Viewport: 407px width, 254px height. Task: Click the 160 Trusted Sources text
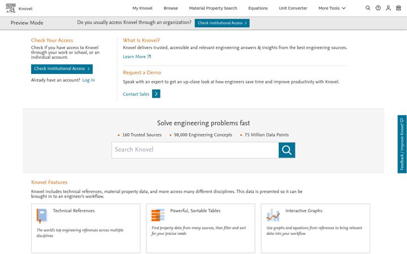click(x=142, y=135)
